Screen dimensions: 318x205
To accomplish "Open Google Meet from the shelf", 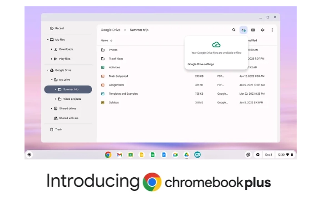I will click(x=175, y=155).
